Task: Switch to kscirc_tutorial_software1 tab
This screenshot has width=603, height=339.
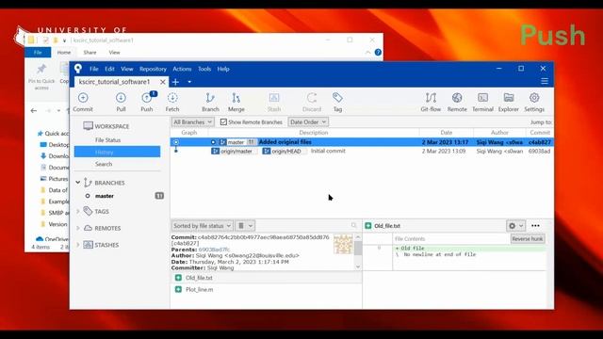Action: (x=114, y=82)
